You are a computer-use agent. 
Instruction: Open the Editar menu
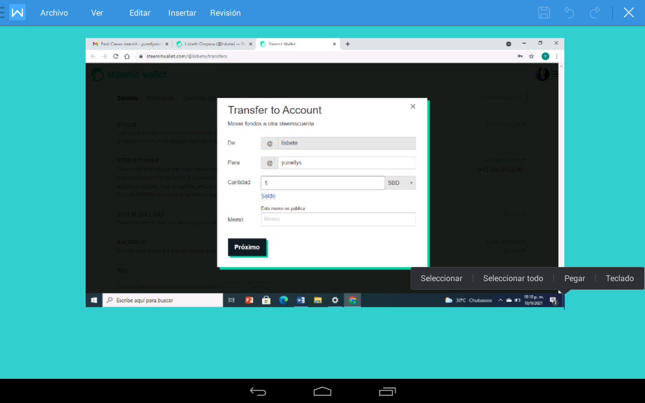point(140,13)
